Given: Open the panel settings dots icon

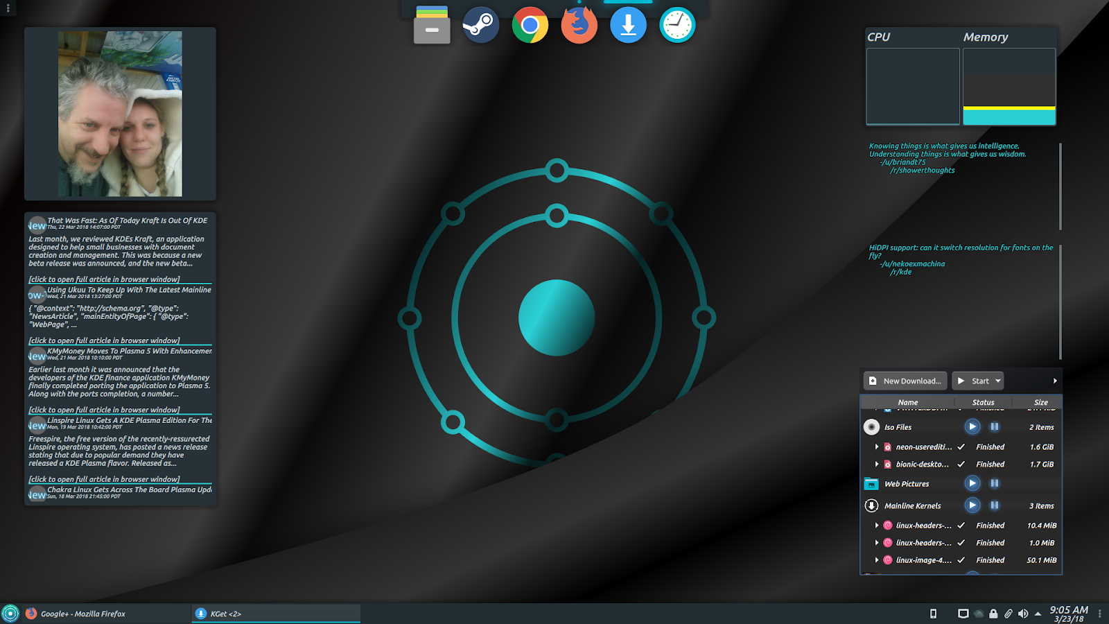Looking at the screenshot, I should coord(1100,614).
